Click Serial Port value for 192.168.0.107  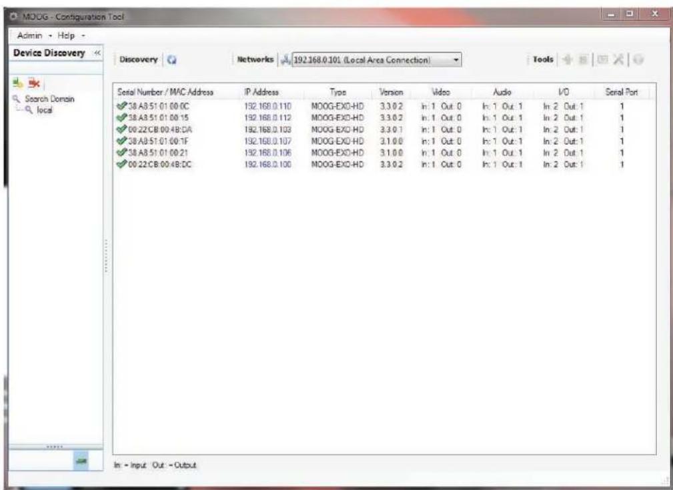(x=622, y=141)
